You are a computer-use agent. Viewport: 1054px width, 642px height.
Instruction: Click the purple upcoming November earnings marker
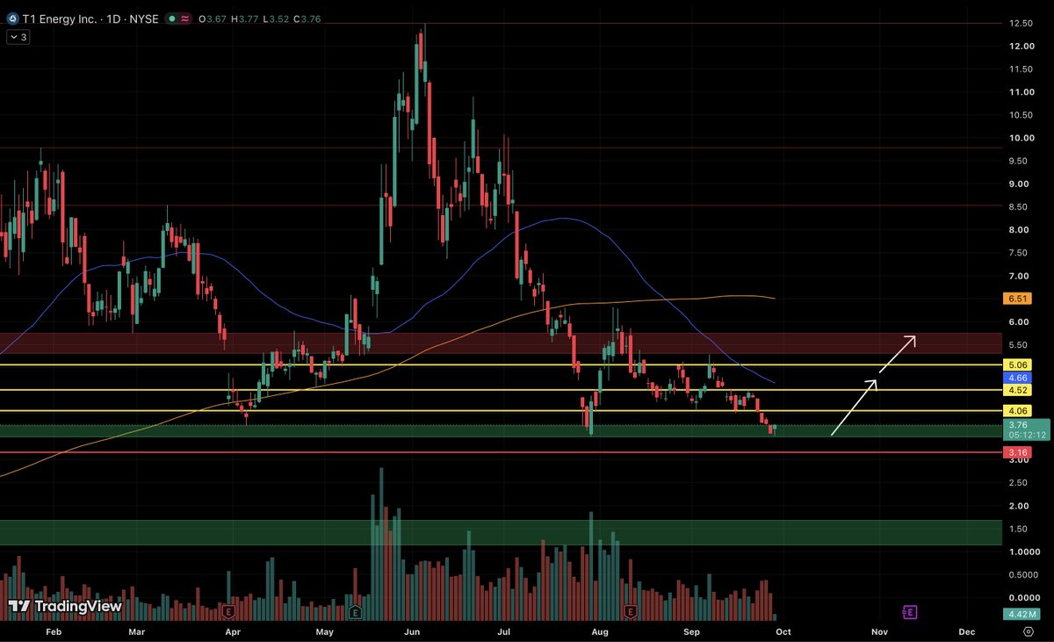point(910,610)
